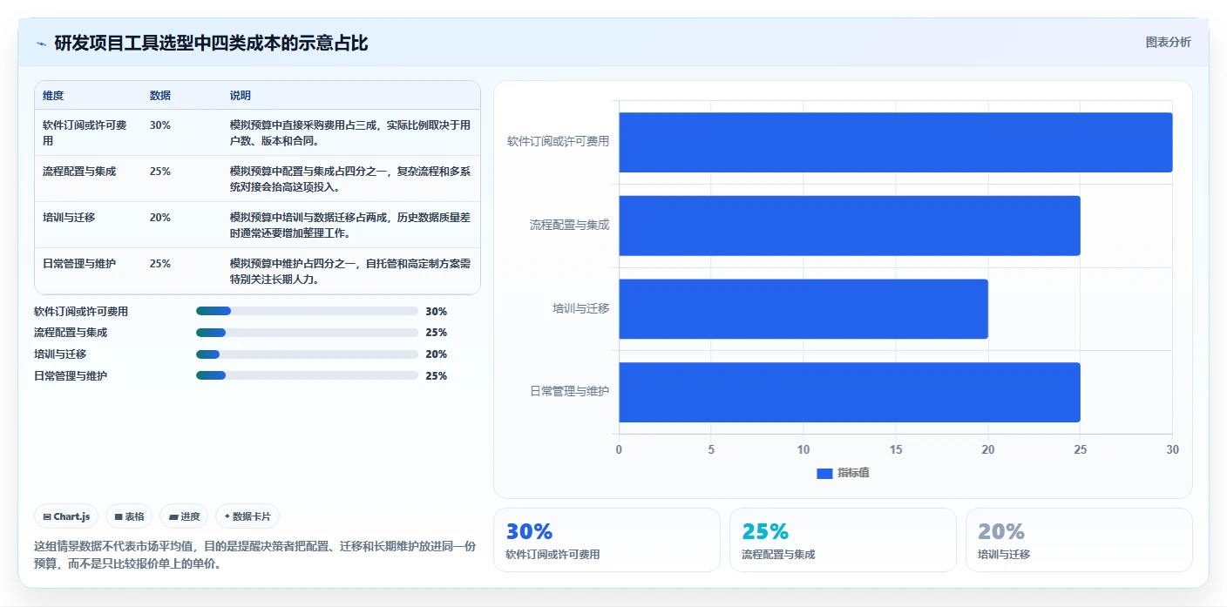Click the 日常管理与维护 progress bar
Viewport: 1227px width, 607px height.
pyautogui.click(x=307, y=375)
